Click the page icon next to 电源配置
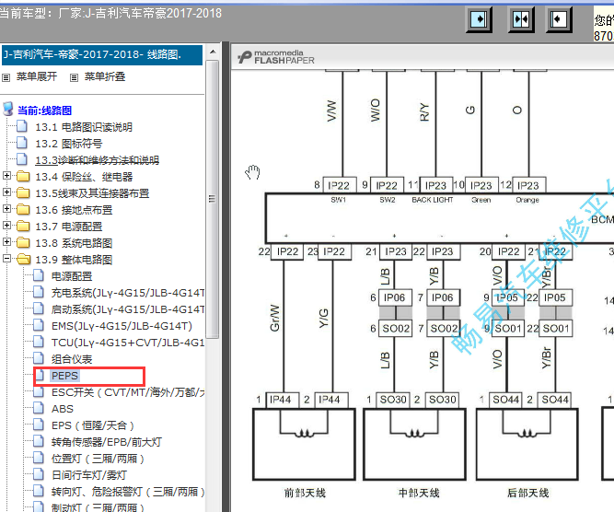Viewport: 614px width, 512px height. pos(39,275)
